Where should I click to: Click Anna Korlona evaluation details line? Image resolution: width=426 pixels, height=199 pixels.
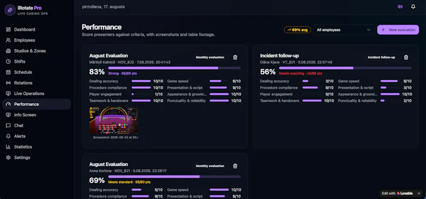[128, 171]
